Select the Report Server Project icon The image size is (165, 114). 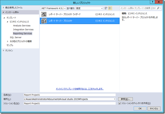click(x=44, y=21)
